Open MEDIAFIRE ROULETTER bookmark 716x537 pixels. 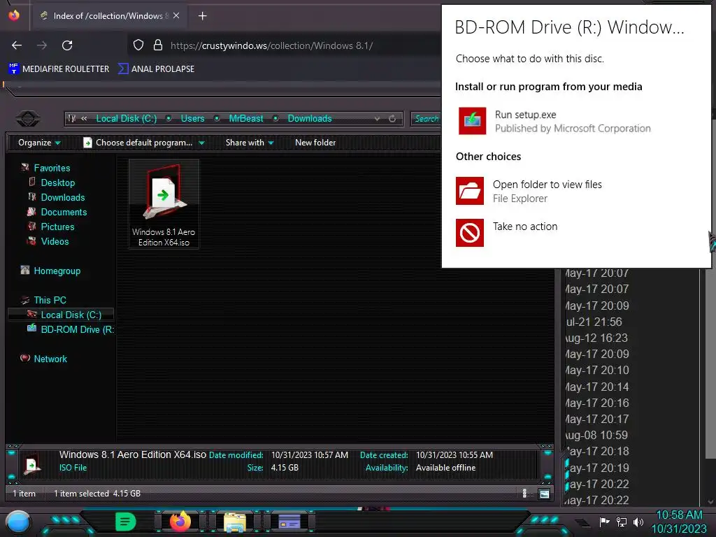pos(59,69)
